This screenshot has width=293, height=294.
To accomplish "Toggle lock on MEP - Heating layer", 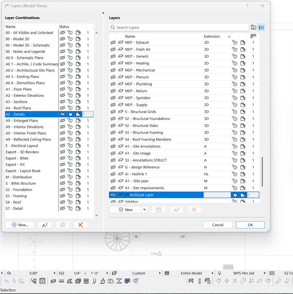I will coord(235,63).
